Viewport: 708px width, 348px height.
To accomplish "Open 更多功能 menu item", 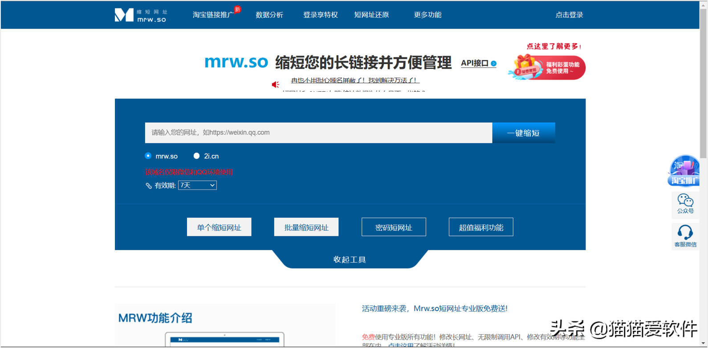I will 427,15.
